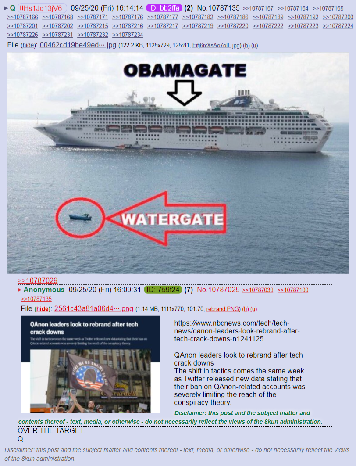
Task: Open original filename Eitj6ixXsAo7olL.jpg
Action: 216,46
